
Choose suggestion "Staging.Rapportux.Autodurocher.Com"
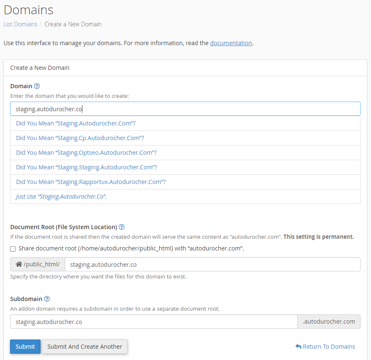click(x=91, y=182)
